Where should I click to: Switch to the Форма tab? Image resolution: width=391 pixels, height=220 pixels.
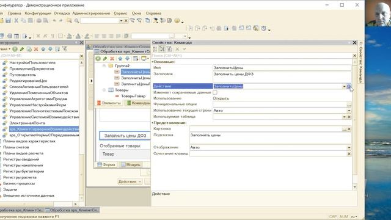[x=106, y=164]
